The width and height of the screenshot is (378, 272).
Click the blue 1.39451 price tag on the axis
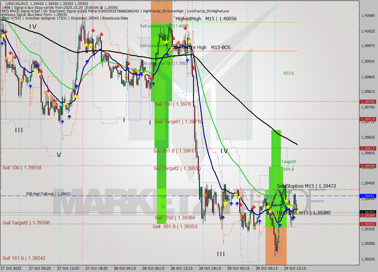coord(368,196)
